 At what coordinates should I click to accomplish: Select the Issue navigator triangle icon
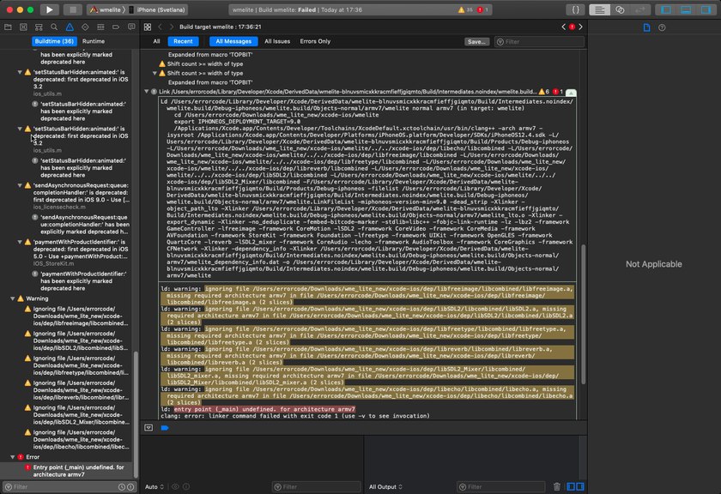(70, 27)
